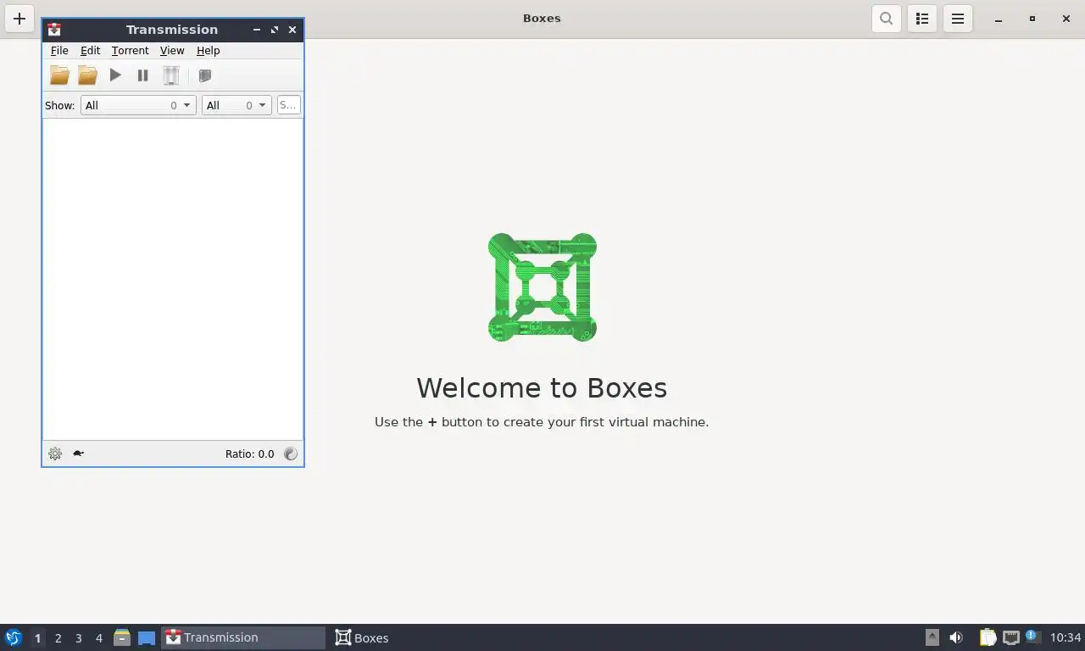Image resolution: width=1085 pixels, height=651 pixels.
Task: Focus the Transmission torrent search field
Action: coord(288,105)
